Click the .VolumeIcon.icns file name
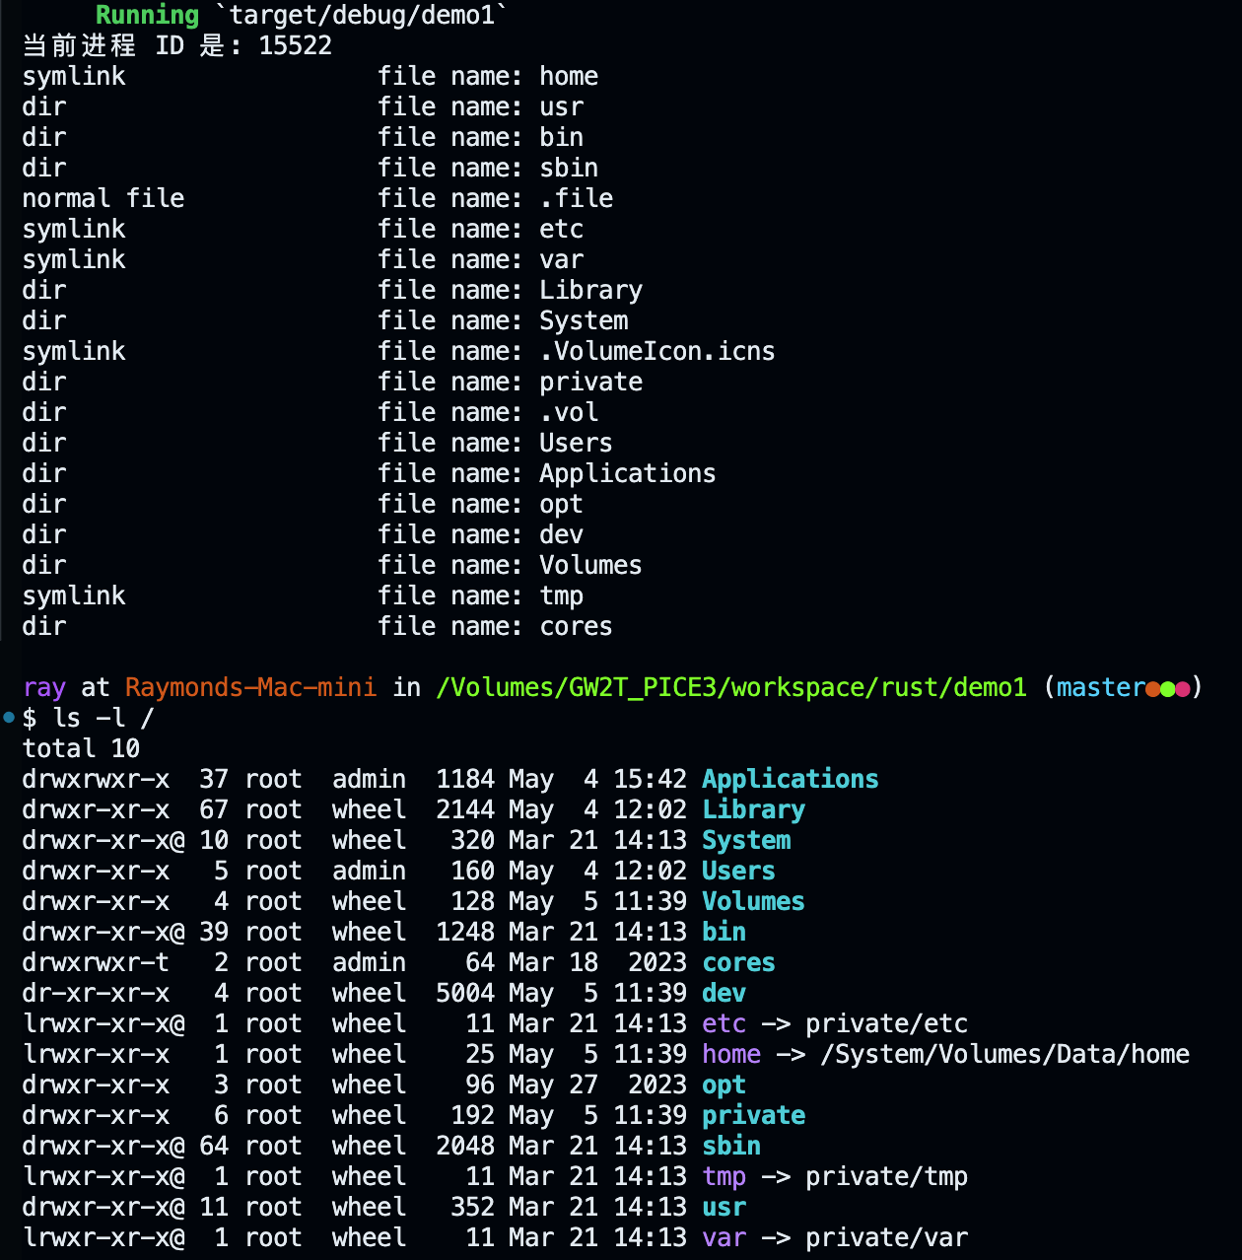The image size is (1242, 1260). [x=656, y=351]
